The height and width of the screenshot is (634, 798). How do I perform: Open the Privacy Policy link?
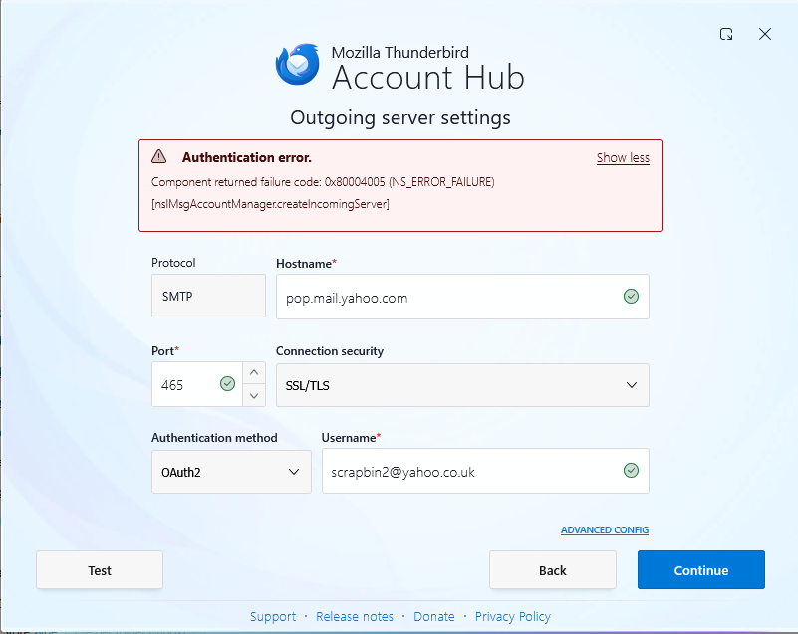(x=512, y=617)
